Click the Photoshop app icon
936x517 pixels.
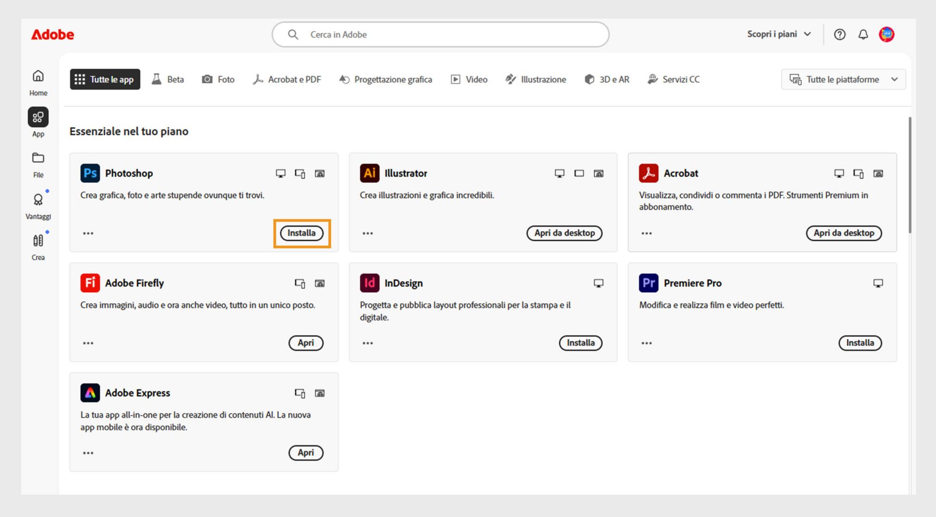(90, 173)
